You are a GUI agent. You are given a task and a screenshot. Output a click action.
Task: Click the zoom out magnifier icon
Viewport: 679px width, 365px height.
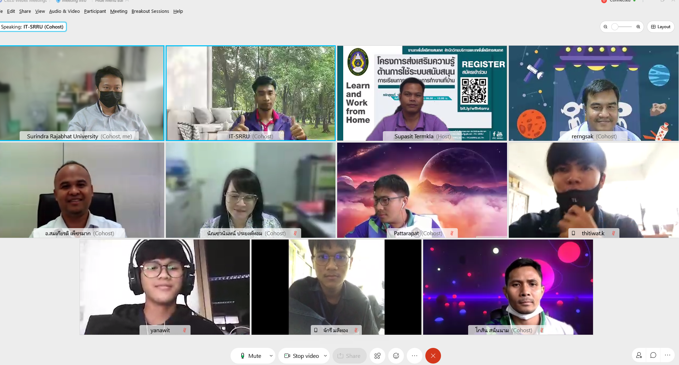click(605, 27)
